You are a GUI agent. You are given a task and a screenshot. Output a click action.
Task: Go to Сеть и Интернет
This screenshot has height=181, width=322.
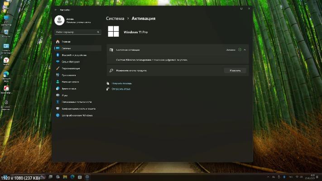(x=78, y=62)
